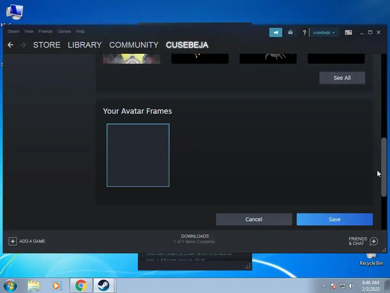
Task: Switch Steam to Big Picture mode
Action: coord(348,32)
